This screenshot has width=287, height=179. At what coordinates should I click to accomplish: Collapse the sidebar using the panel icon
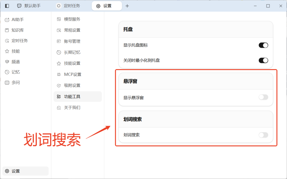coord(7,6)
